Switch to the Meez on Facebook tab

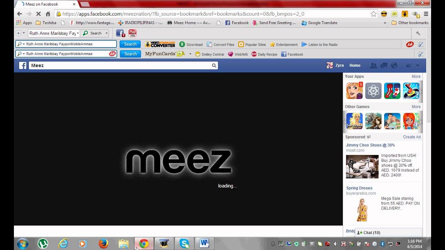[42, 4]
